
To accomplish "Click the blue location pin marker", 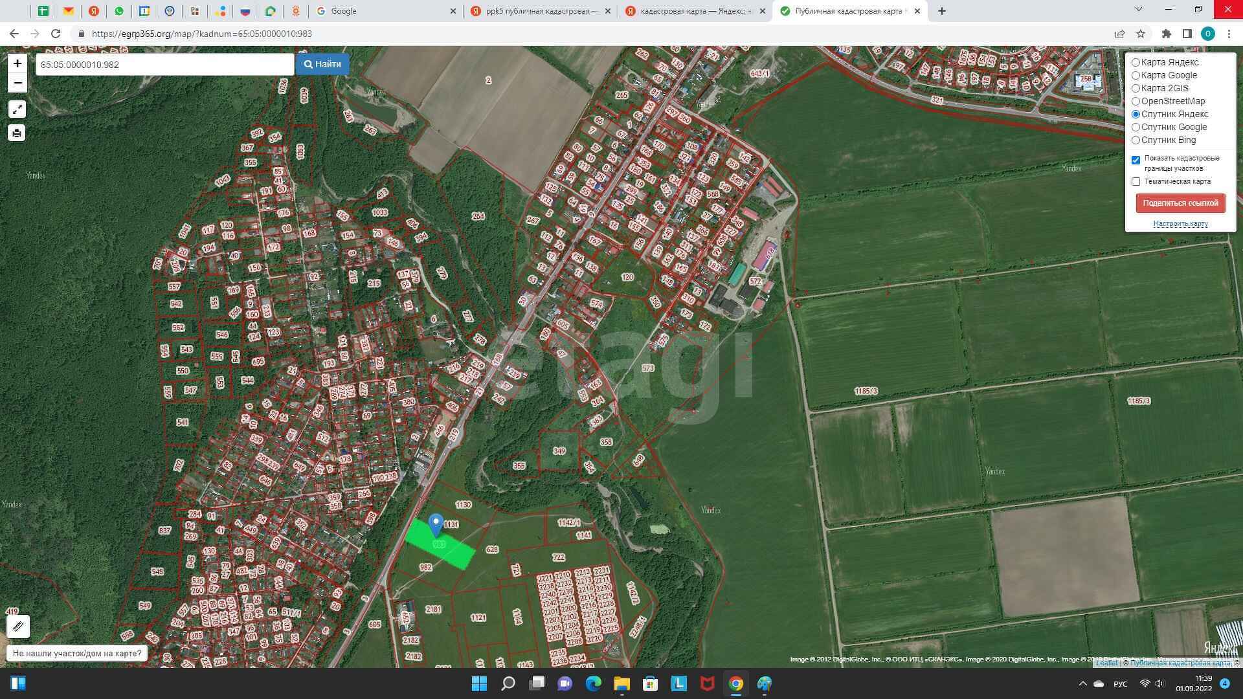I will tap(436, 524).
